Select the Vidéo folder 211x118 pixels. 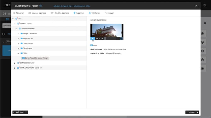24,53
